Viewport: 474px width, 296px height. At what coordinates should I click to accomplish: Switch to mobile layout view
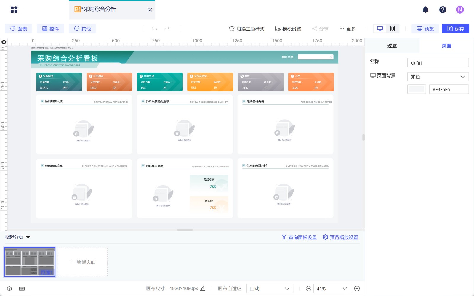[392, 28]
